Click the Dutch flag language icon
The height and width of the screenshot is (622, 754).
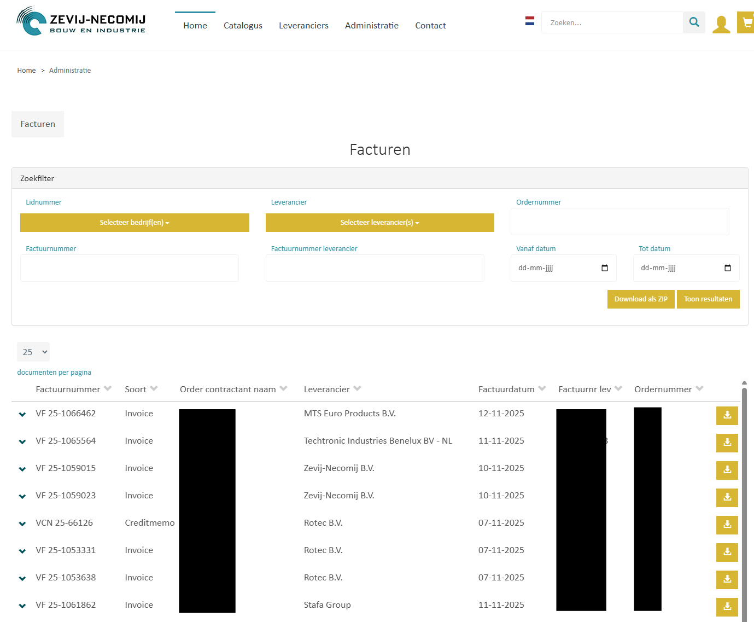[x=529, y=21]
